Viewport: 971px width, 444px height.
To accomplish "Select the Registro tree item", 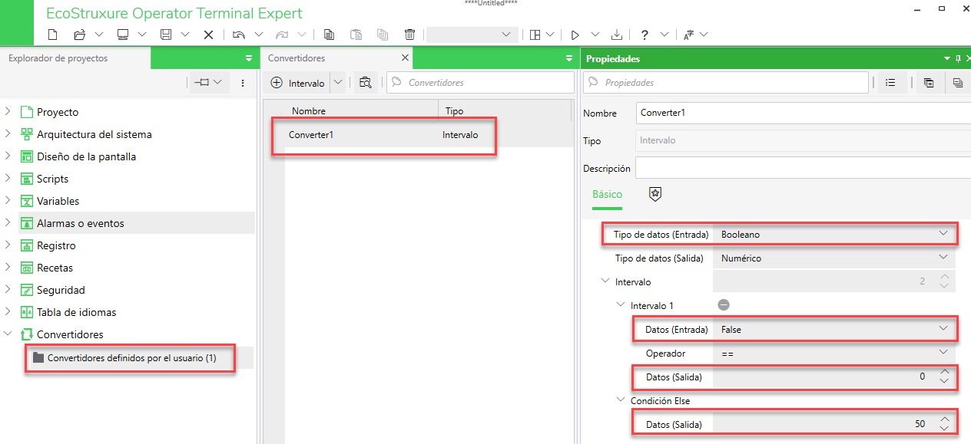I will point(56,245).
